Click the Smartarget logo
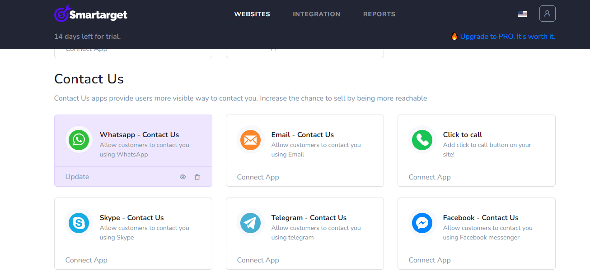 [x=91, y=14]
